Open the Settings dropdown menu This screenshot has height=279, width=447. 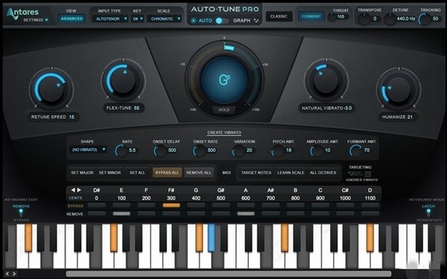coord(36,20)
